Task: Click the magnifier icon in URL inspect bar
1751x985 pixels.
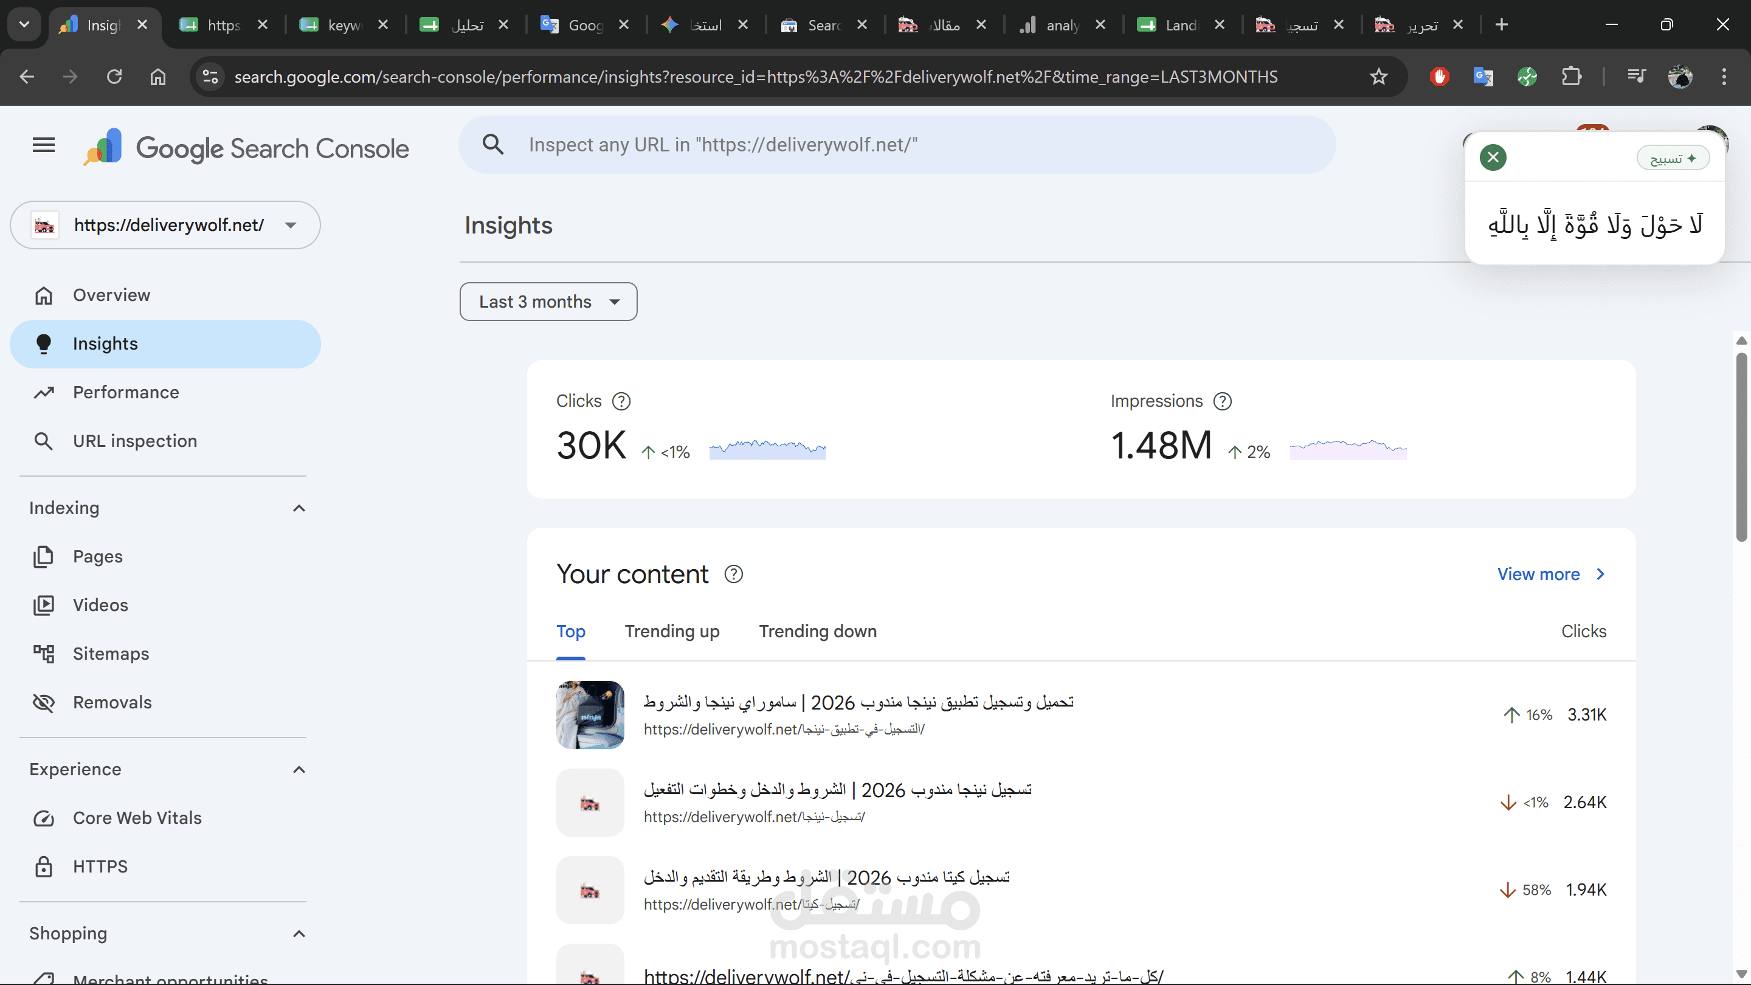Action: (493, 145)
